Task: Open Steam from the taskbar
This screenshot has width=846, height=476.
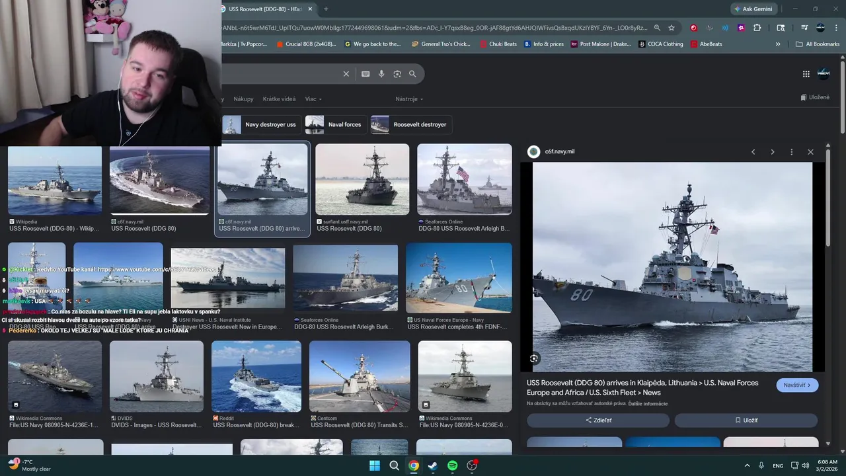Action: (x=433, y=465)
